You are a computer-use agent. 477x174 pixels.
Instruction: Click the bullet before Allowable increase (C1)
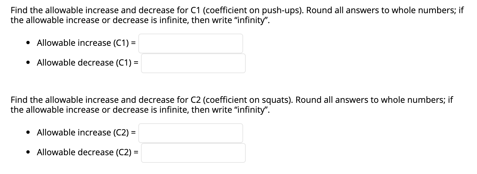(29, 43)
